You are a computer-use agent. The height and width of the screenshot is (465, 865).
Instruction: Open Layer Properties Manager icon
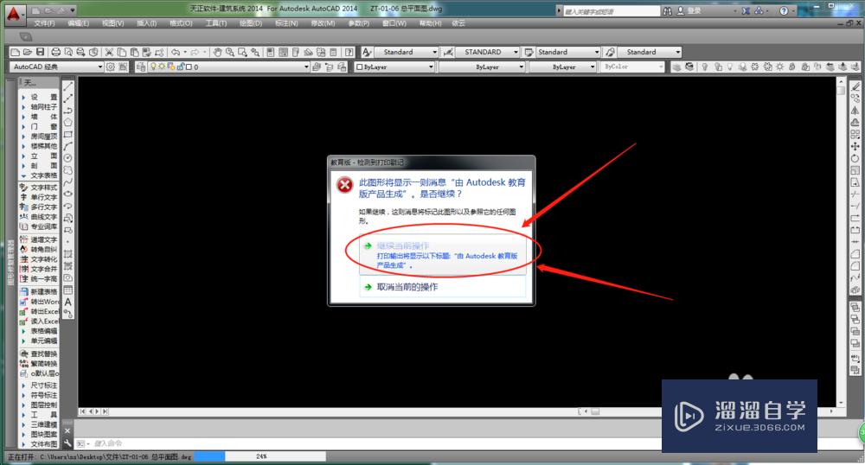coord(141,67)
